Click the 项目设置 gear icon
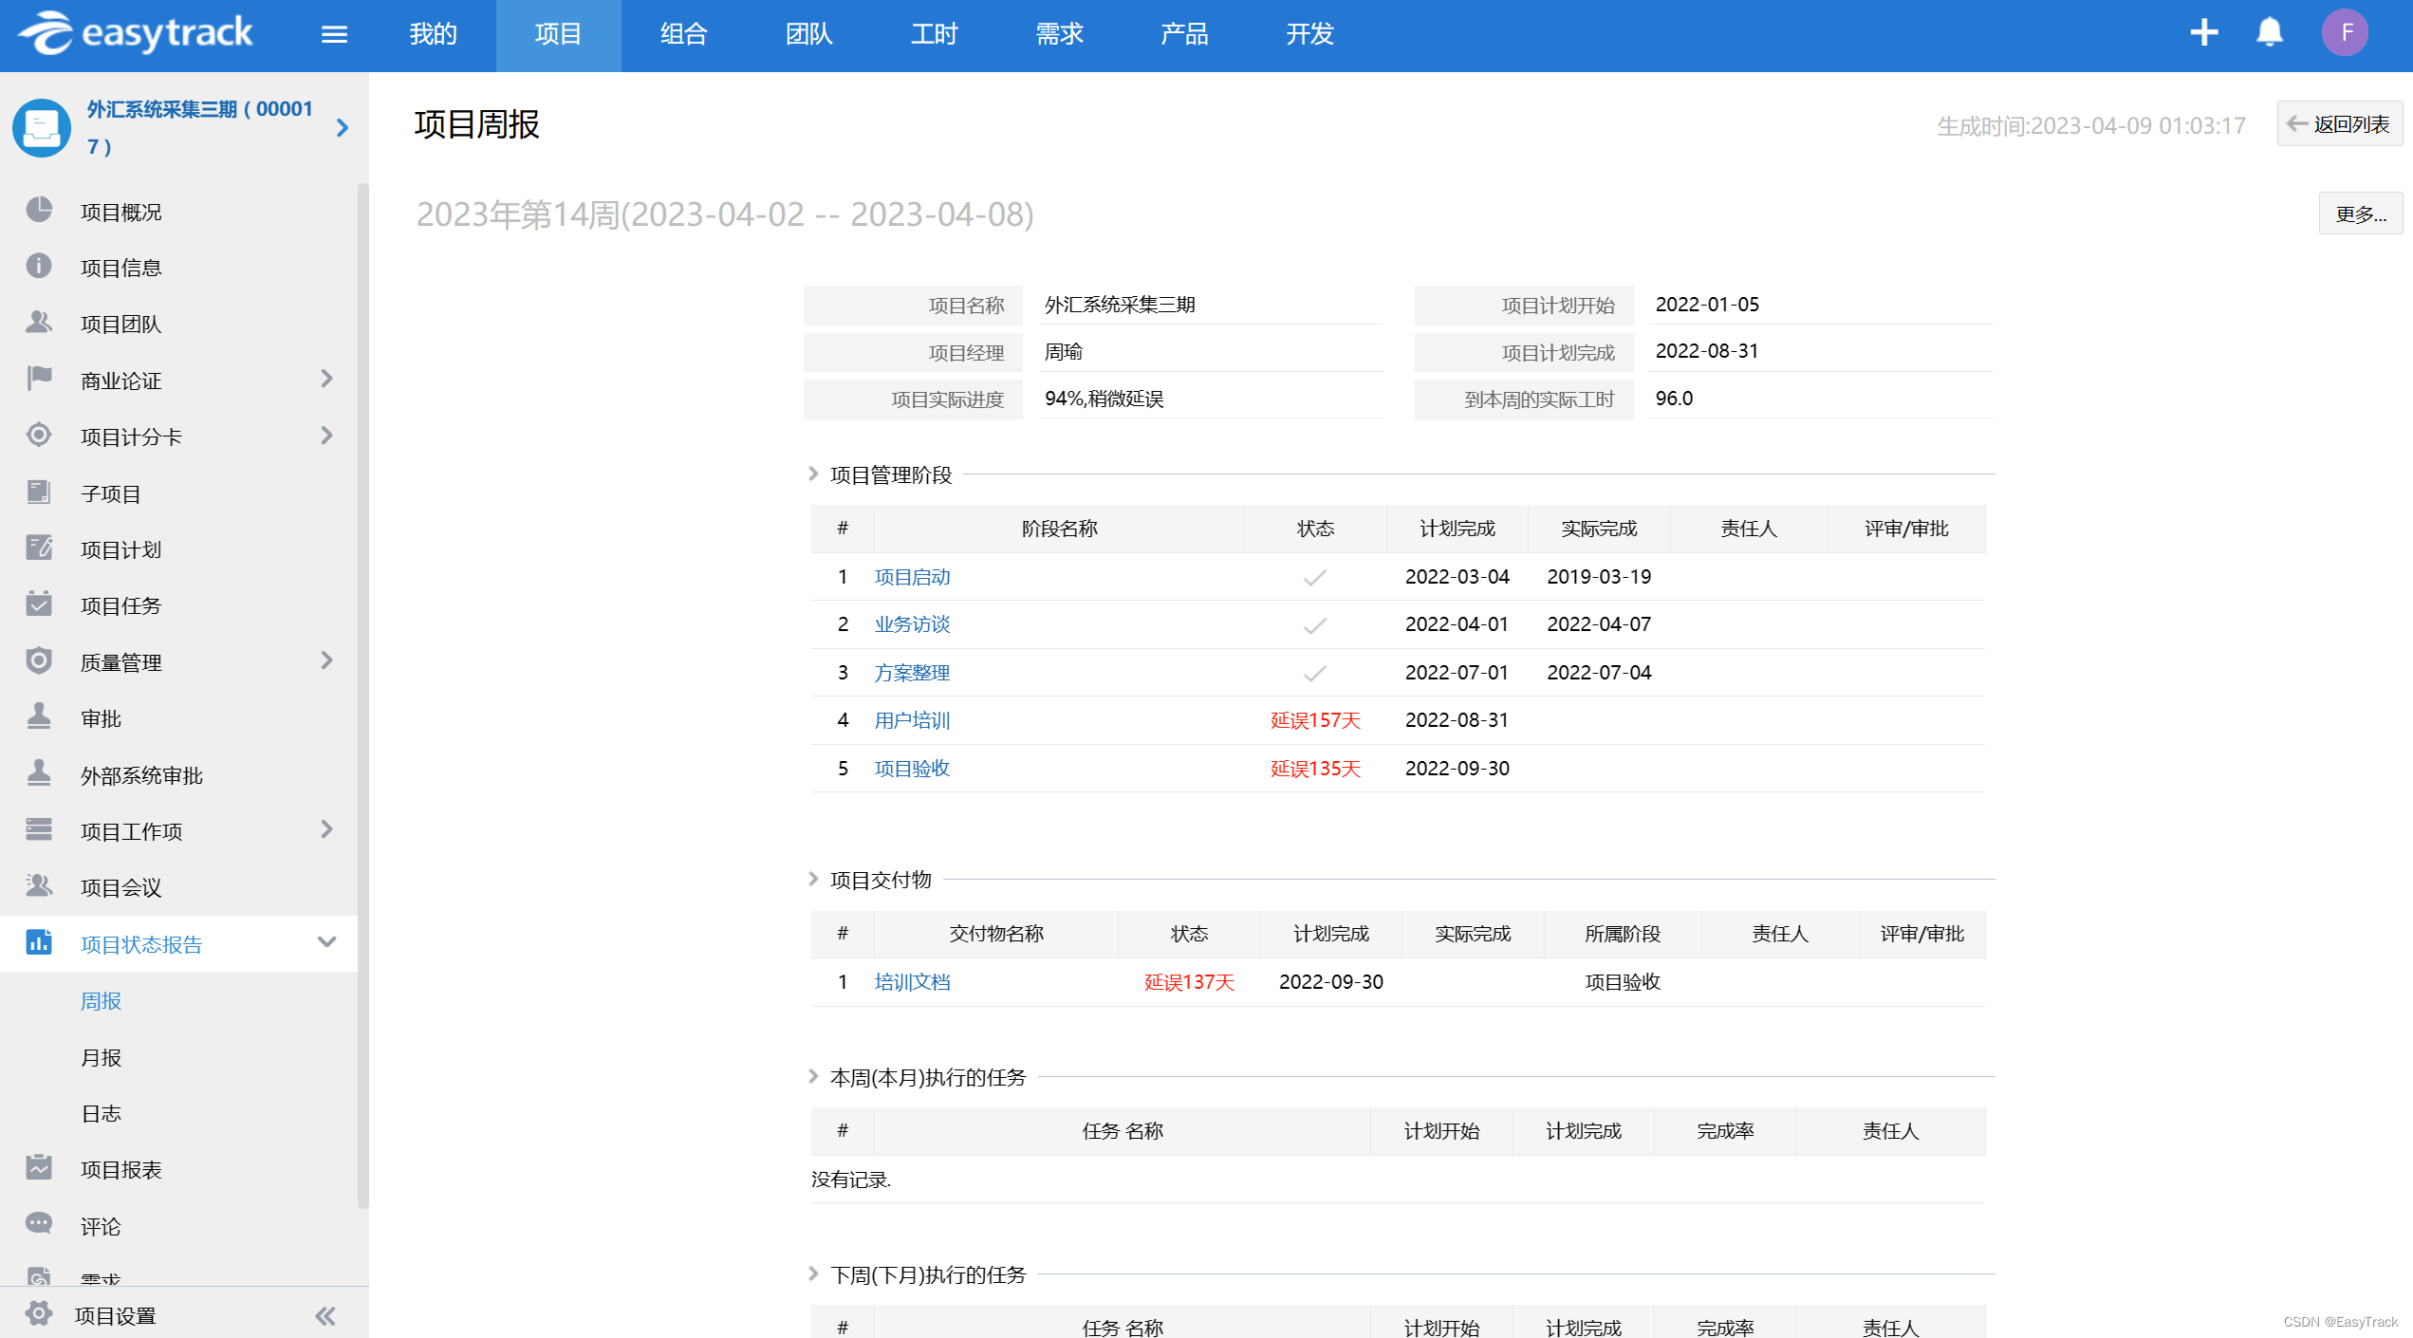The width and height of the screenshot is (2413, 1338). tap(39, 1314)
